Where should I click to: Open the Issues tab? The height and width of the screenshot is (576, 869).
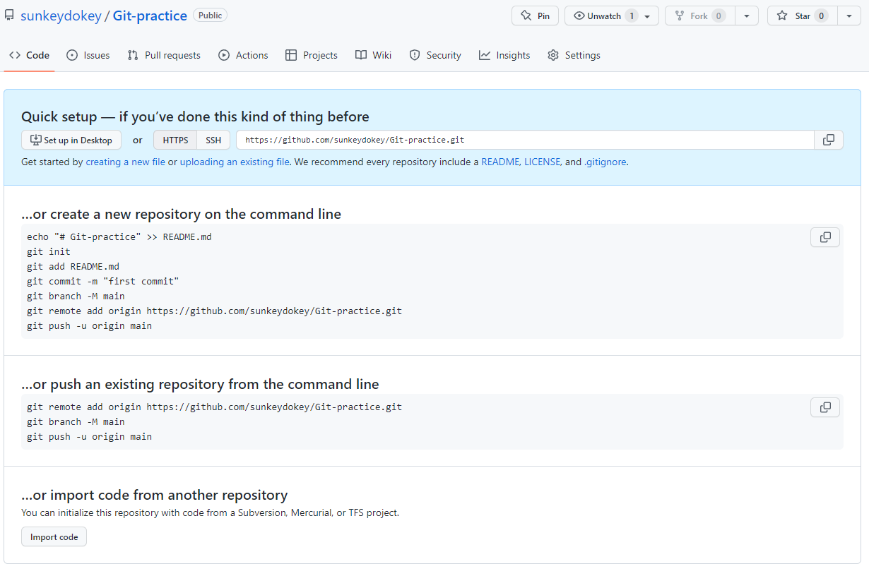tap(88, 55)
